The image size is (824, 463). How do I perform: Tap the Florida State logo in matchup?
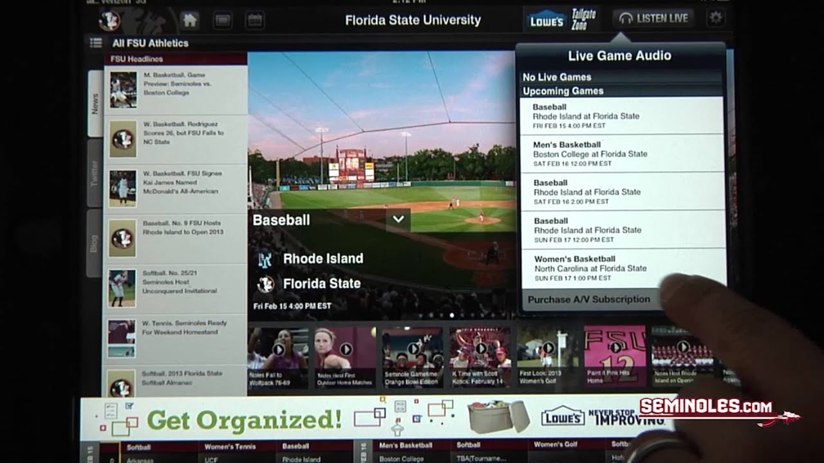[x=265, y=284]
